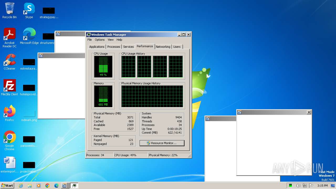Select the parisweeks file icon

tap(29, 141)
